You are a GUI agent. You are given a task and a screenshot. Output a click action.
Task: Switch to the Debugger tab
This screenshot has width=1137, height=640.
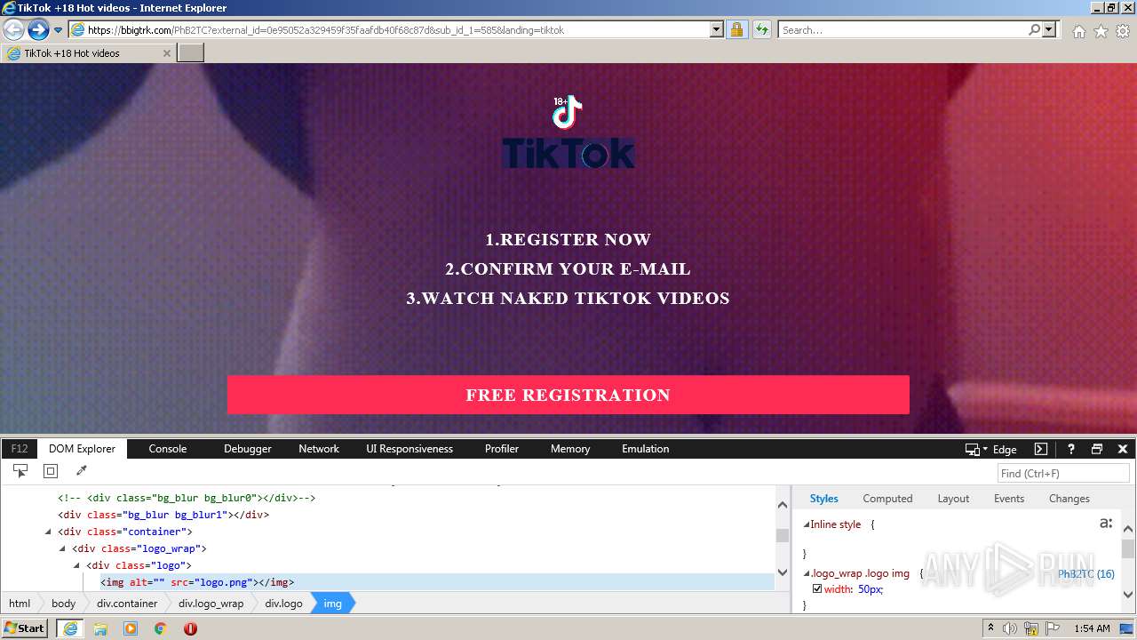coord(248,449)
